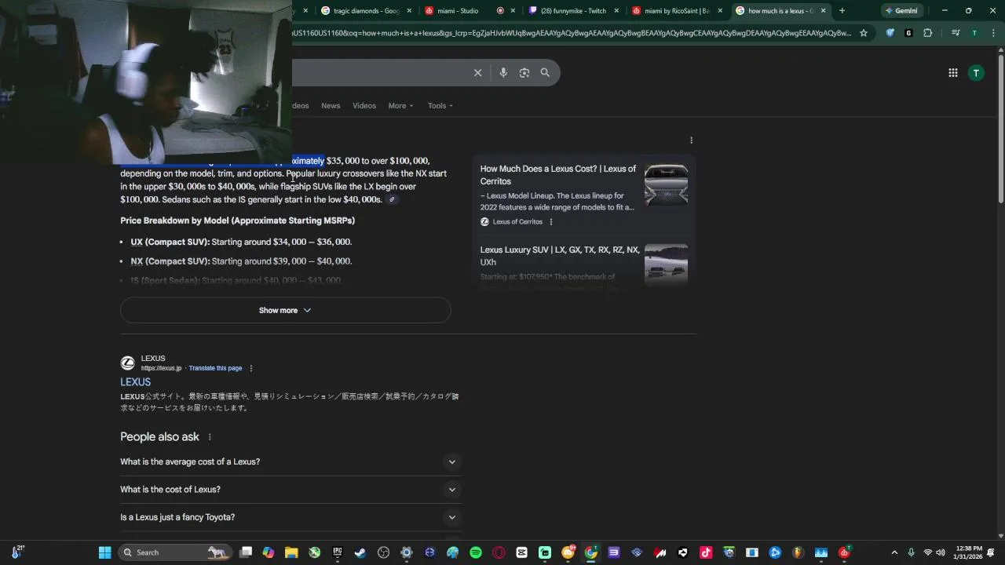Image resolution: width=1005 pixels, height=565 pixels.
Task: Switch to 'miami by RicoSaint' tab
Action: point(675,11)
